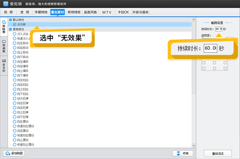
Task: Choose the 向右反弹 effect
Action: click(21, 108)
